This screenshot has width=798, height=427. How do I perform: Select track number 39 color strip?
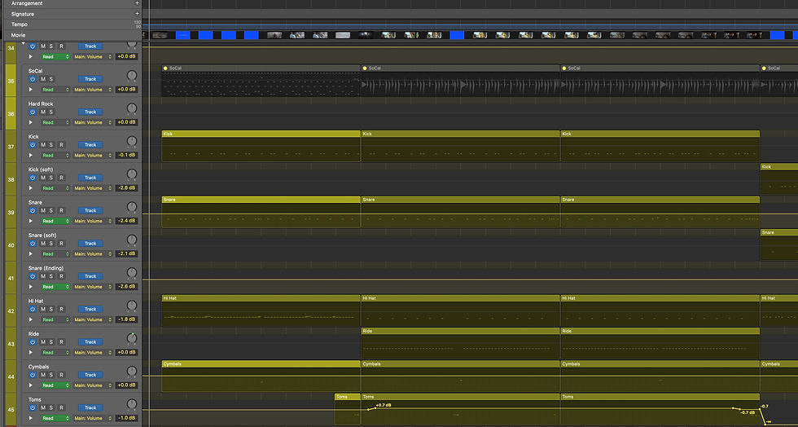(11, 213)
